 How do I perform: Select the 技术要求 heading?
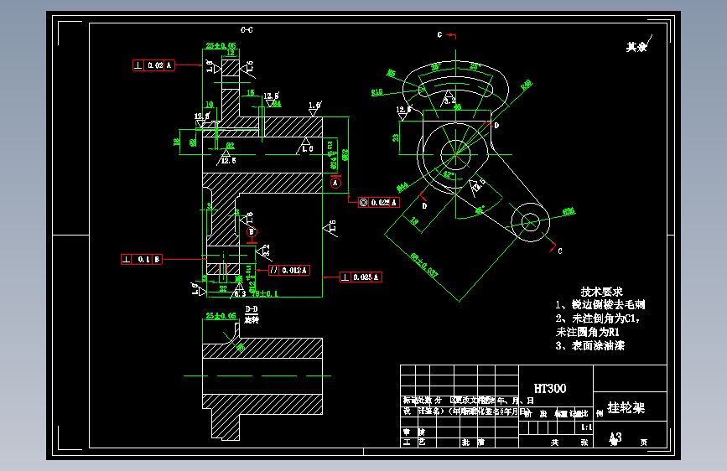(601, 292)
